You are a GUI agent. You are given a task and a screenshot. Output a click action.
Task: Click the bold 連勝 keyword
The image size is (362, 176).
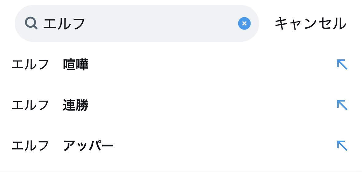(76, 106)
